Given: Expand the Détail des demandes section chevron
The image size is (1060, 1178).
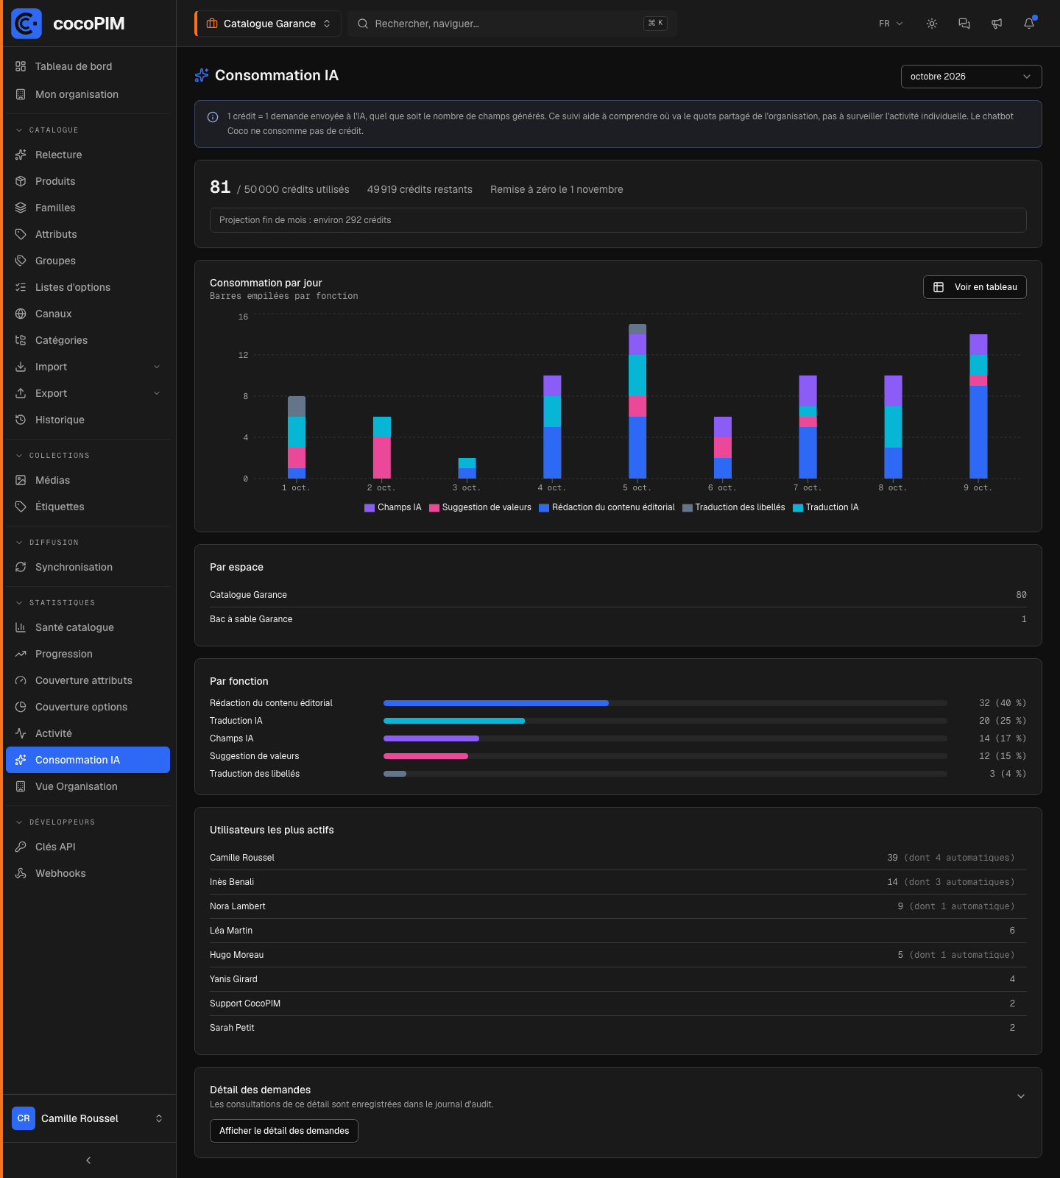Looking at the screenshot, I should pos(1021,1096).
